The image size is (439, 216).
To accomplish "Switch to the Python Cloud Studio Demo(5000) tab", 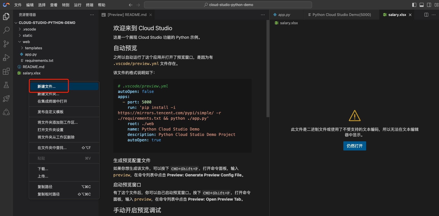I will (342, 15).
